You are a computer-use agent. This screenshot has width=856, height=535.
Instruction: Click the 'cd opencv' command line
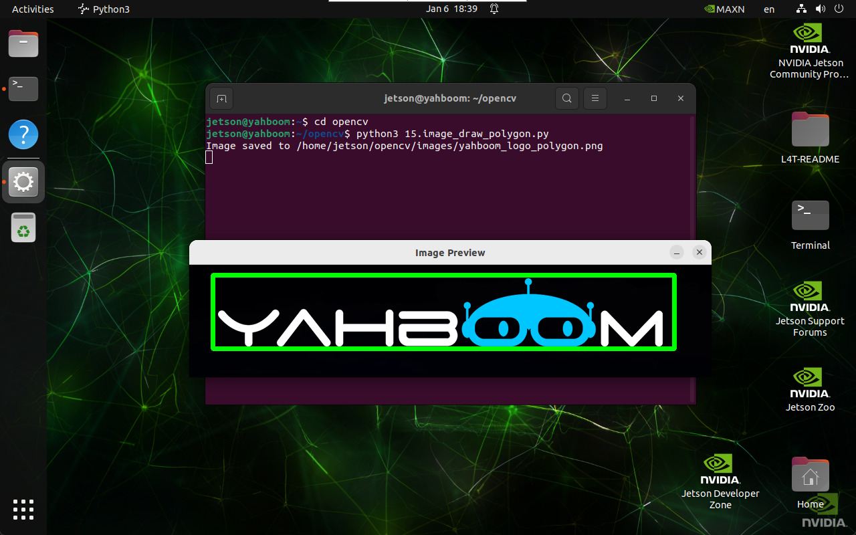tap(342, 122)
